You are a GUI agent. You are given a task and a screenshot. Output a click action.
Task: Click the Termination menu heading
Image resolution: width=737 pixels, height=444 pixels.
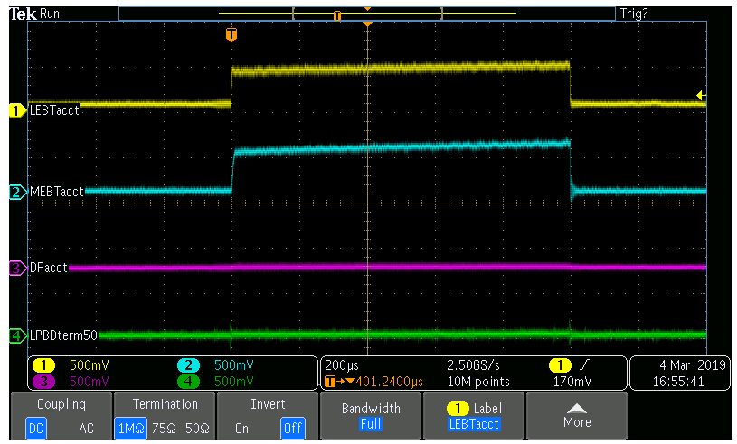165,404
